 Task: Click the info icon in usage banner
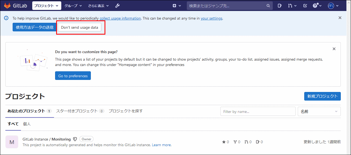(6, 18)
